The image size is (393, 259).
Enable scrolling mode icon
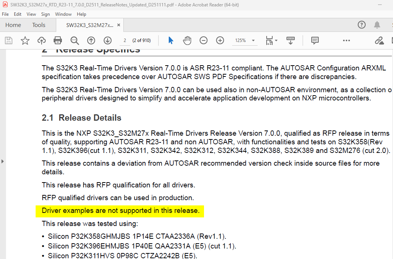coord(291,40)
